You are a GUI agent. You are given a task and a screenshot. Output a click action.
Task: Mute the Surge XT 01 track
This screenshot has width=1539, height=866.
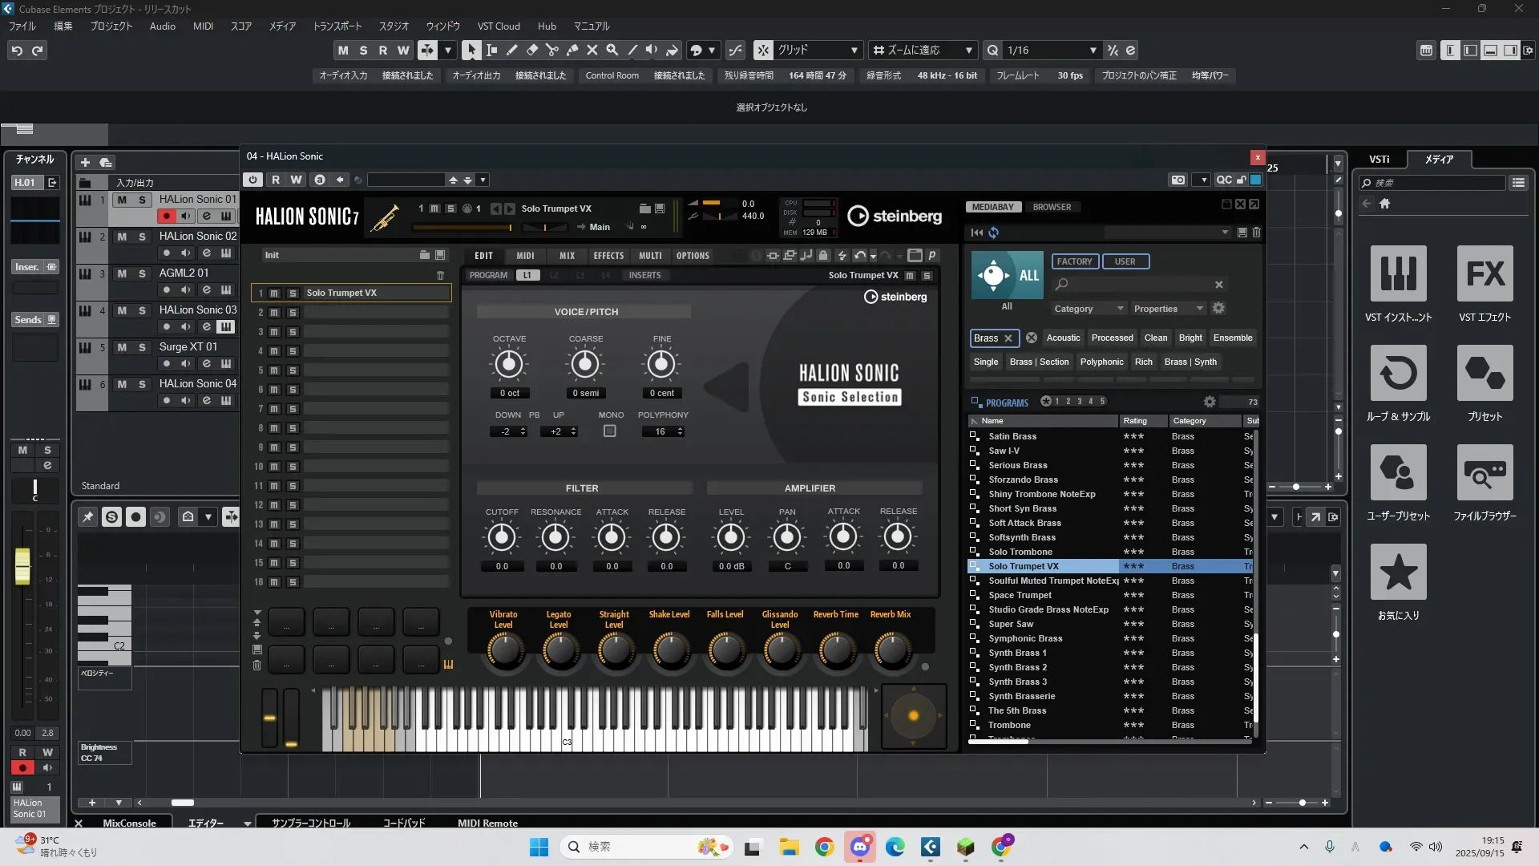pyautogui.click(x=122, y=347)
